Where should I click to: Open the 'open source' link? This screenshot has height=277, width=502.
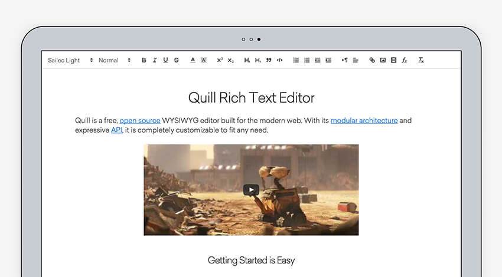pyautogui.click(x=140, y=120)
